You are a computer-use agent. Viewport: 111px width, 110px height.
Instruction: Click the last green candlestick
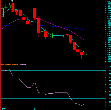[85, 54]
